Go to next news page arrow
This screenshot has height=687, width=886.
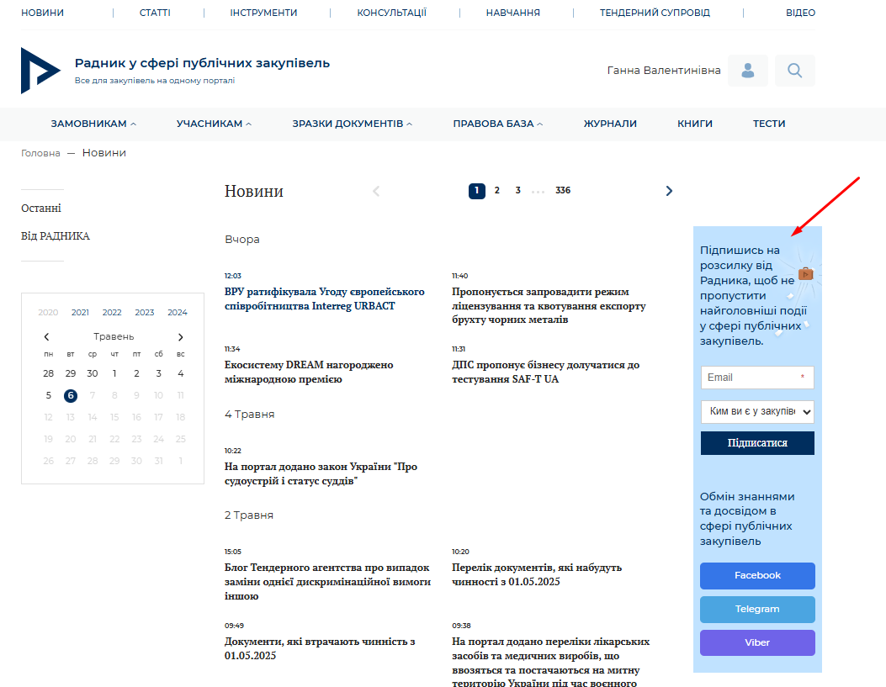(x=669, y=191)
